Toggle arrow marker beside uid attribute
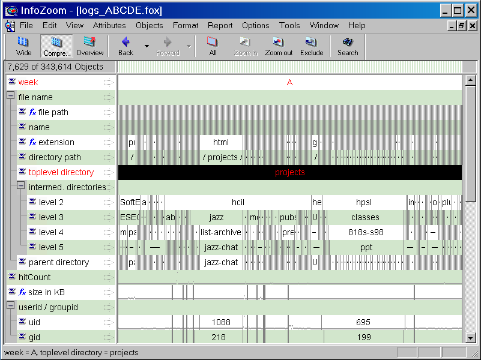Screen dimensions: 481x360 tap(109, 322)
